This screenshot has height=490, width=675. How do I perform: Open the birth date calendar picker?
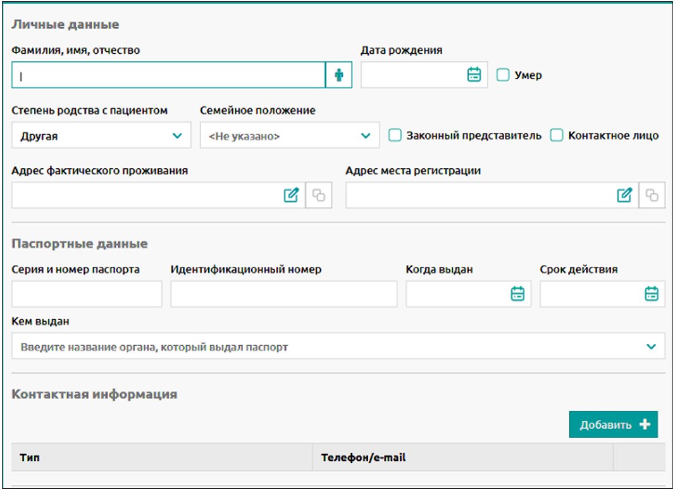[474, 75]
